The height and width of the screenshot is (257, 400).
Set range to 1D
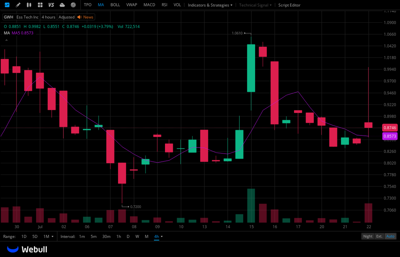pos(24,236)
